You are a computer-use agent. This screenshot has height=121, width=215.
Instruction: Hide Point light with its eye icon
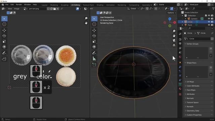209,25
